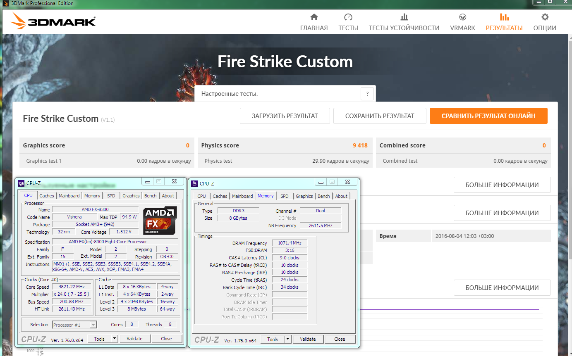This screenshot has height=356, width=572.
Task: Click Validate in the CPU-Z Memory window
Action: coord(308,339)
